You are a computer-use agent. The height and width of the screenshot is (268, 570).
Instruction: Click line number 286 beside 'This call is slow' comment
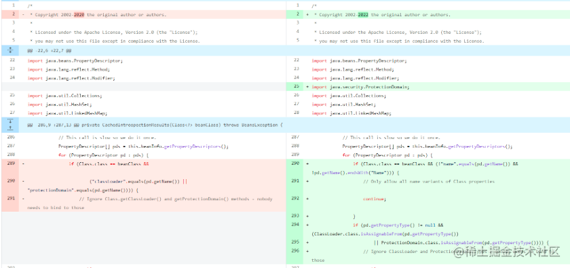click(x=12, y=138)
